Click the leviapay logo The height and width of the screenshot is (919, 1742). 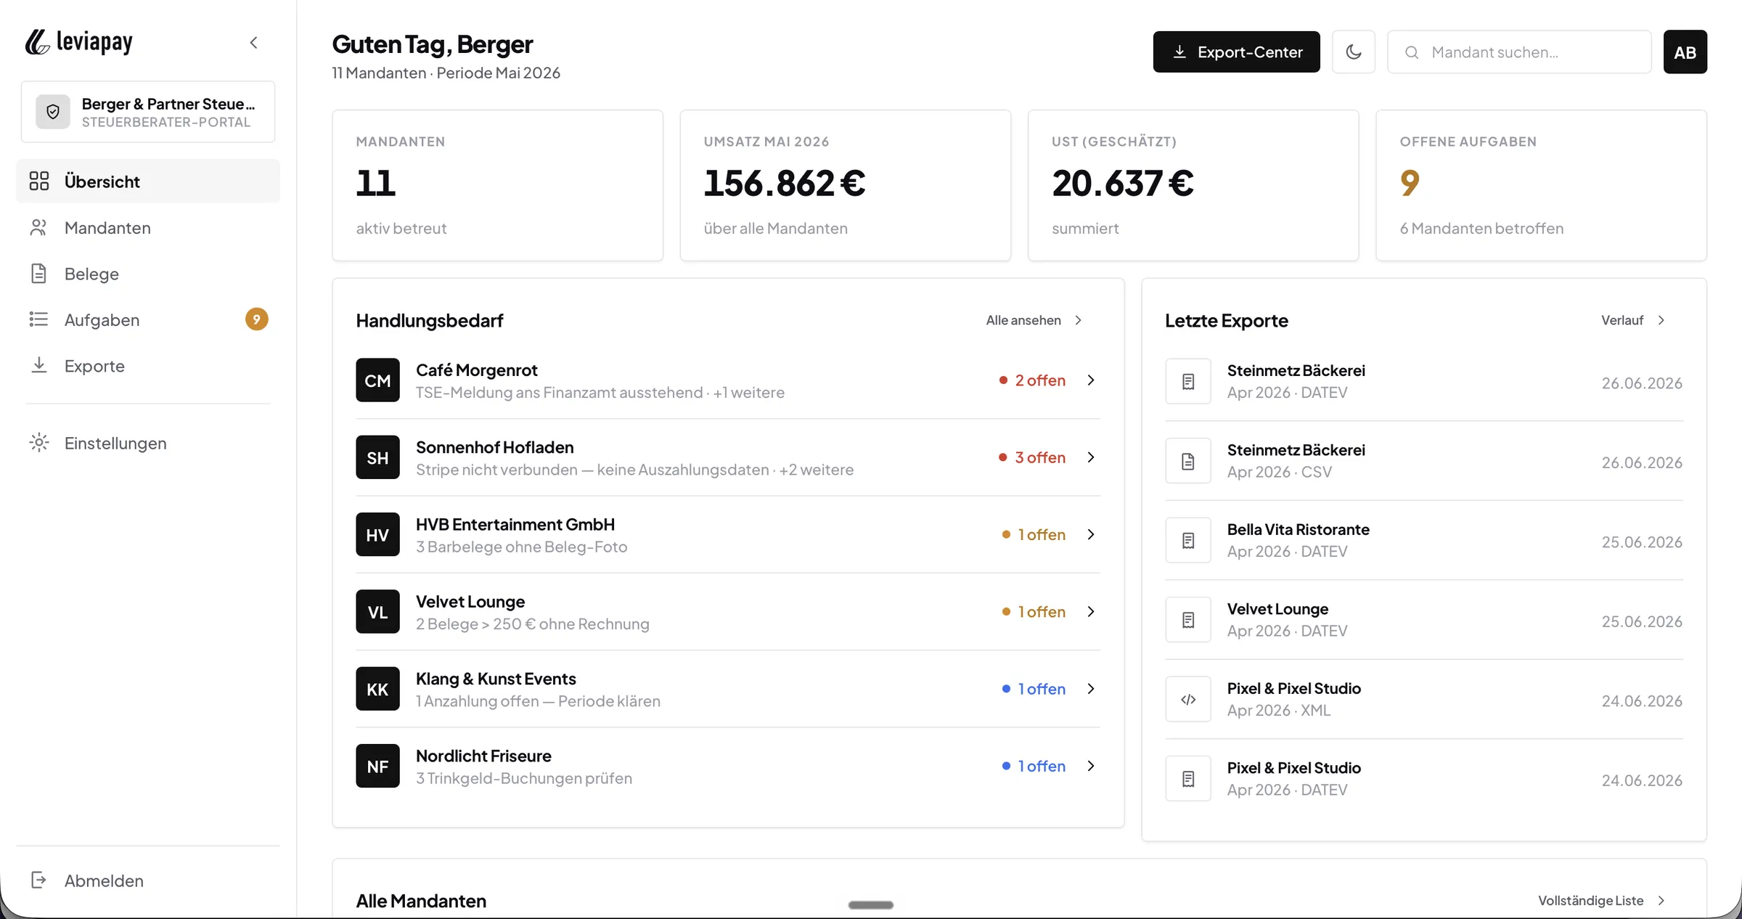click(x=79, y=42)
